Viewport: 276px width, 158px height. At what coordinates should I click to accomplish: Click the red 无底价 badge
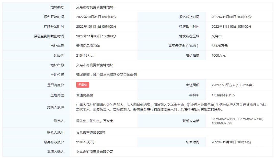tap(83, 85)
